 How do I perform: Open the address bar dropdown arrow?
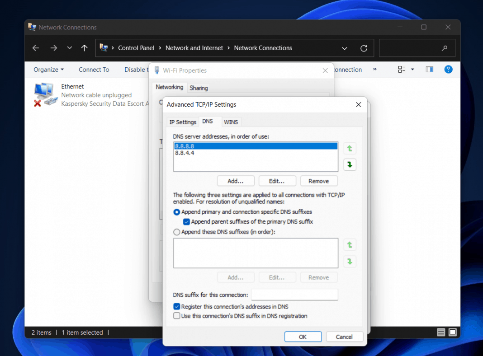click(x=345, y=48)
